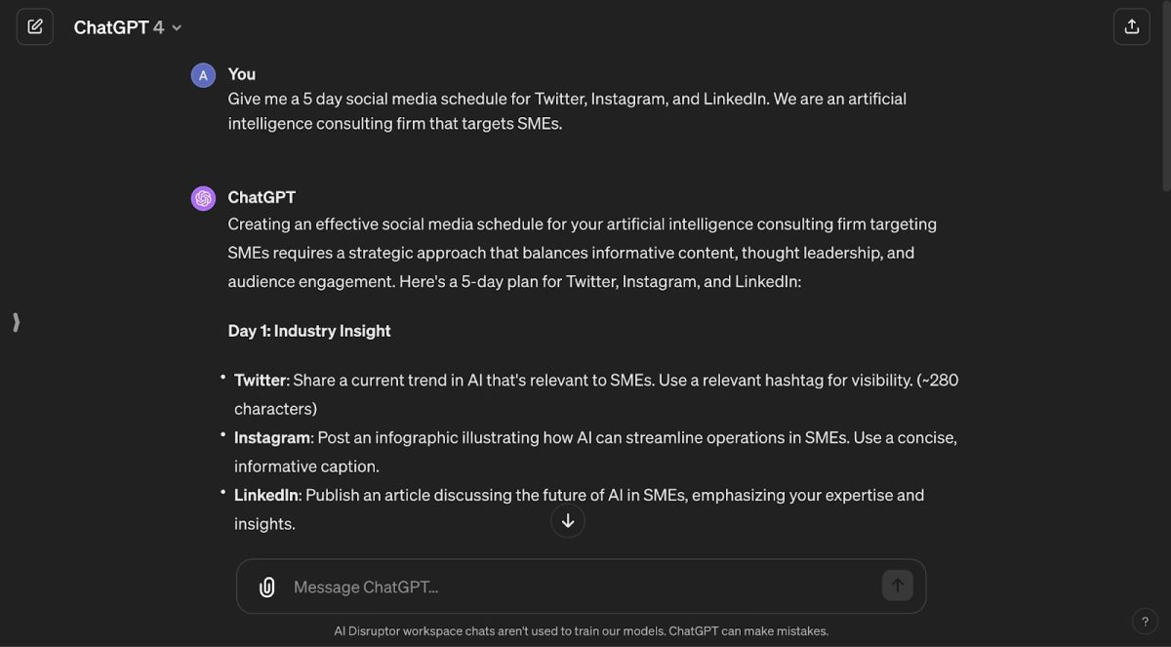The image size is (1171, 647).
Task: Click the send message arrow button
Action: click(897, 586)
